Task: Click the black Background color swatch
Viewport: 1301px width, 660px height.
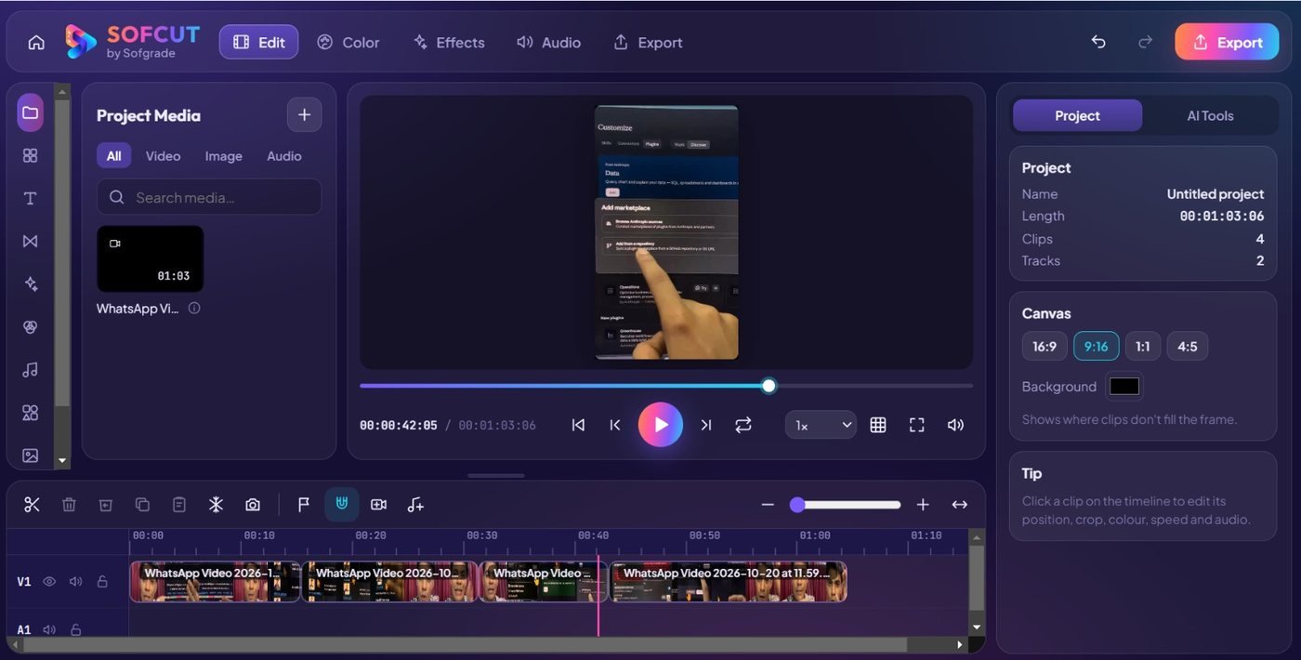Action: tap(1124, 386)
